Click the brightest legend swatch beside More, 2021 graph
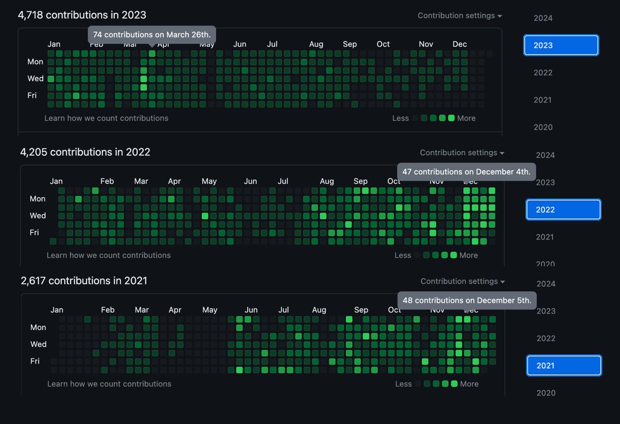 point(454,384)
